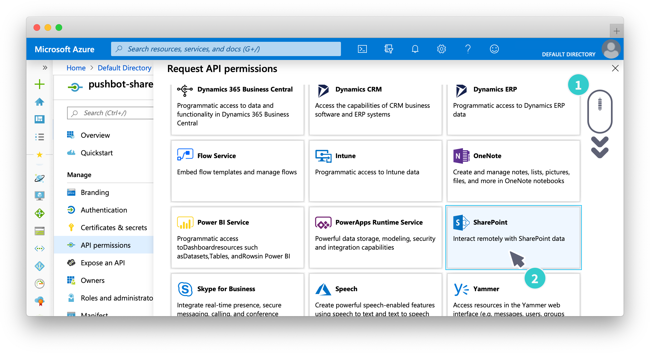Open All services list icon in sidebar
Viewport: 650px width, 353px height.
click(40, 137)
